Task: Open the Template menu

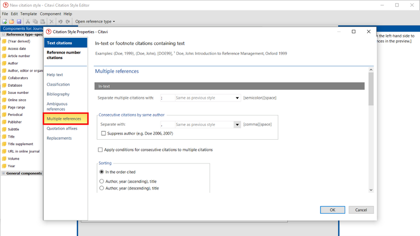Action: (x=29, y=14)
